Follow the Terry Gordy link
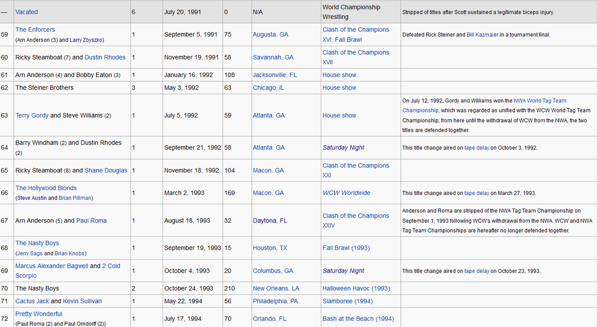 (32, 116)
